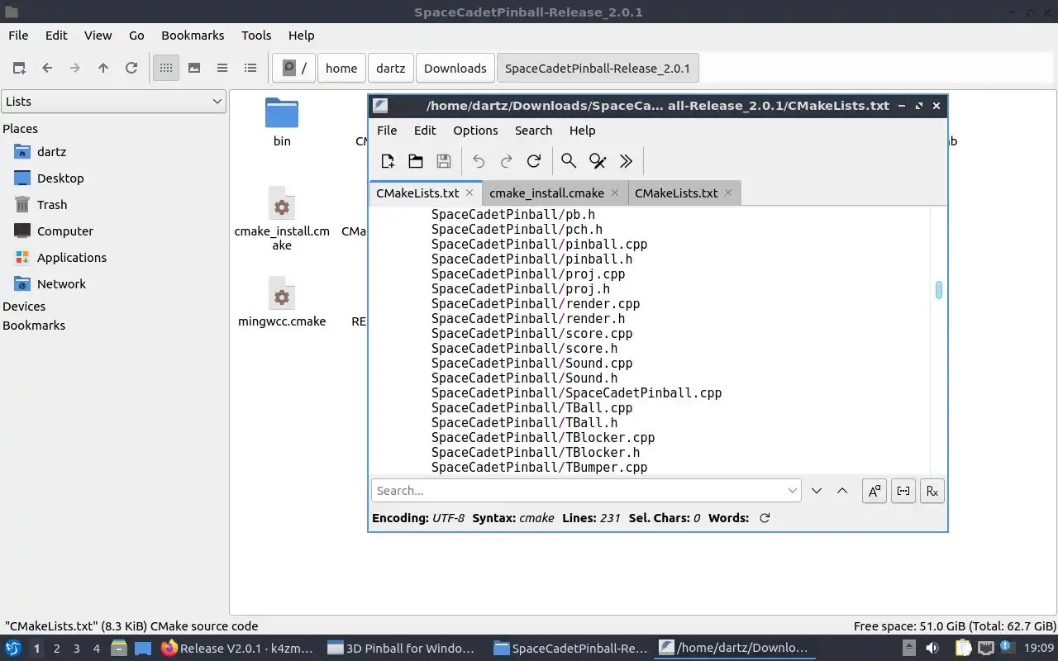
Task: Open dartz home in Places
Action: click(x=51, y=152)
